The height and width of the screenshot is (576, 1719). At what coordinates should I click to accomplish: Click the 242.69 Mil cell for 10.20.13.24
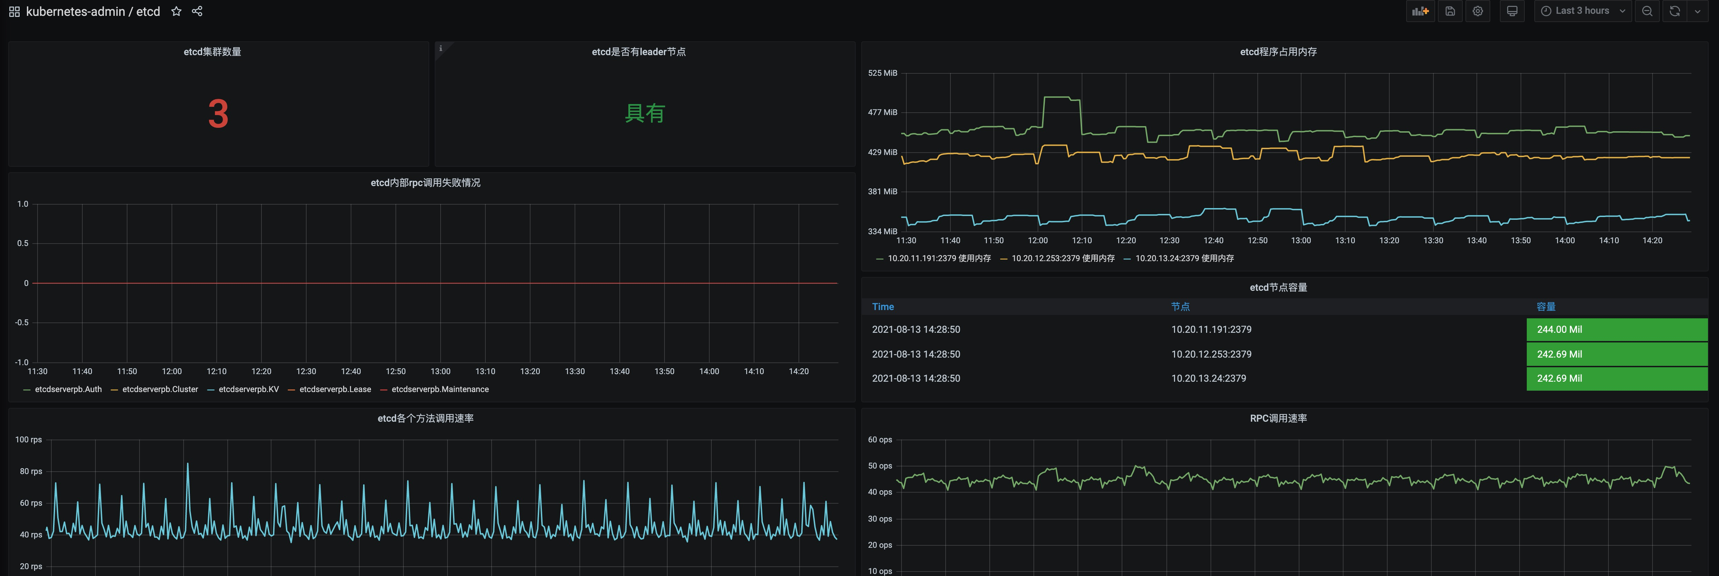1616,378
